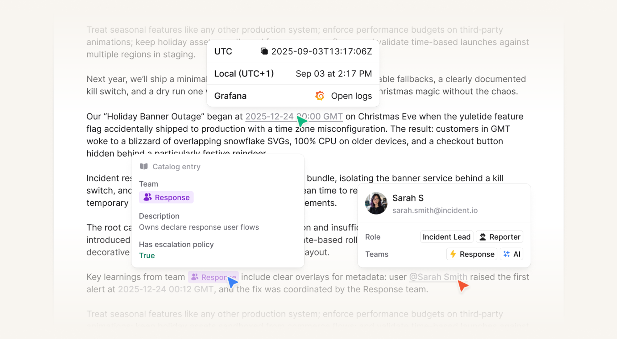Viewport: 617px width, 339px height.
Task: Click the AI team badge
Action: pos(511,254)
